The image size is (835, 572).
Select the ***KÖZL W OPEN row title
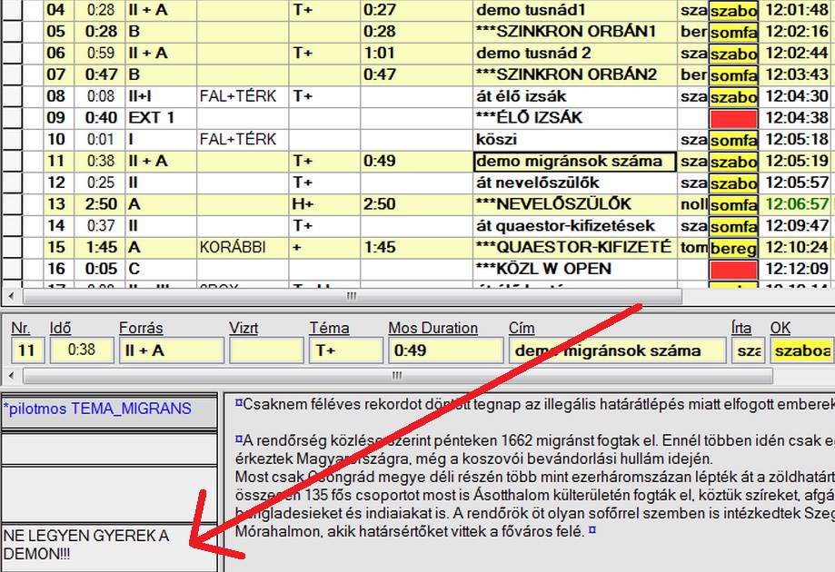pyautogui.click(x=574, y=269)
